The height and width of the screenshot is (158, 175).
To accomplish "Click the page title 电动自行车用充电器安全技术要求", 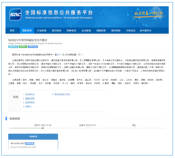I will pos(28,40).
